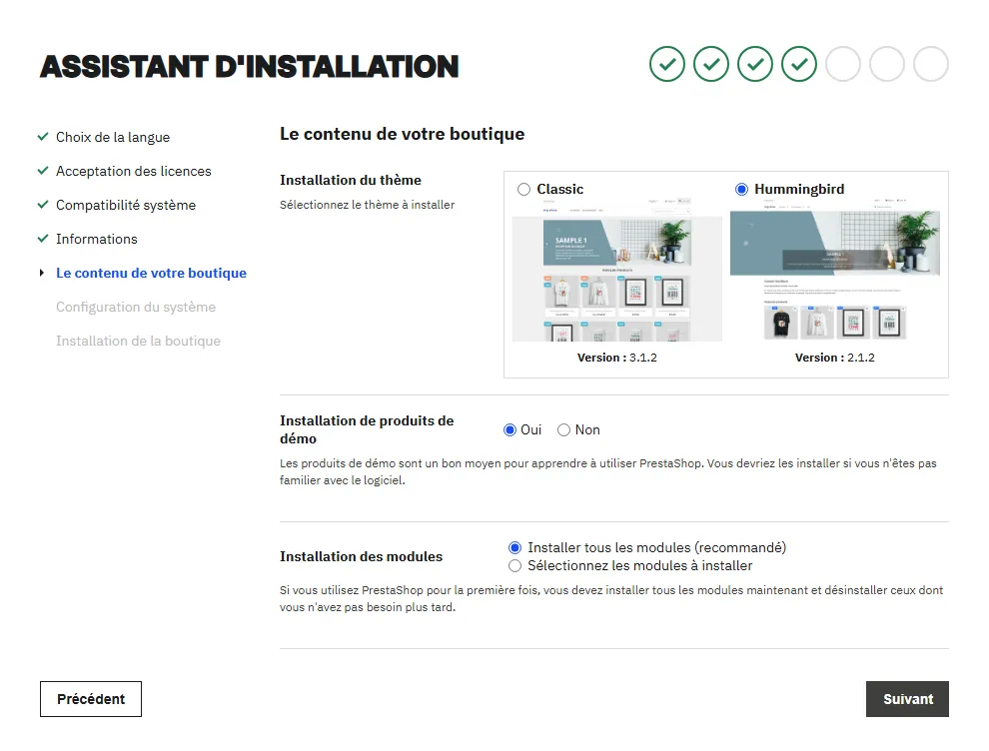Choose Oui for demo products

tap(509, 430)
